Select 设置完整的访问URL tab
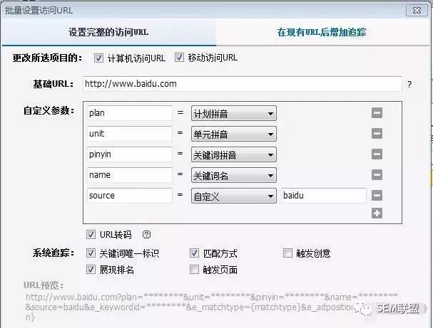 click(108, 32)
